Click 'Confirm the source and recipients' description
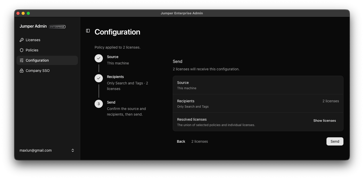 tap(126, 111)
